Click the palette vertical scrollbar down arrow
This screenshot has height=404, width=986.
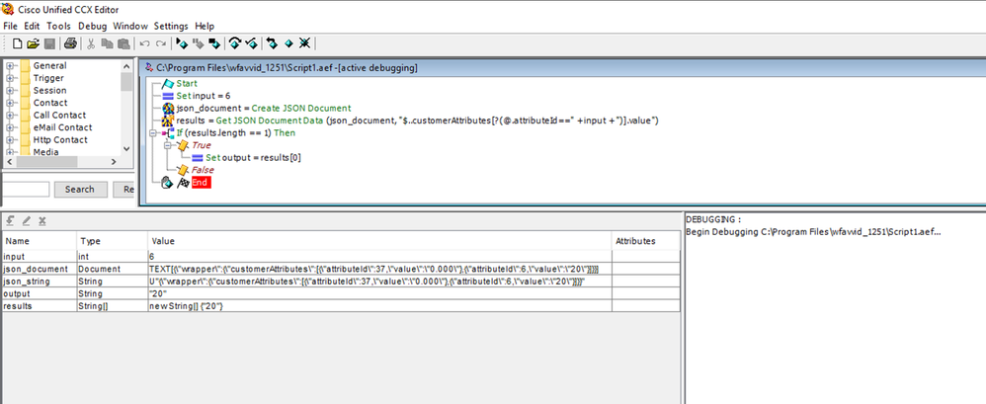(126, 149)
